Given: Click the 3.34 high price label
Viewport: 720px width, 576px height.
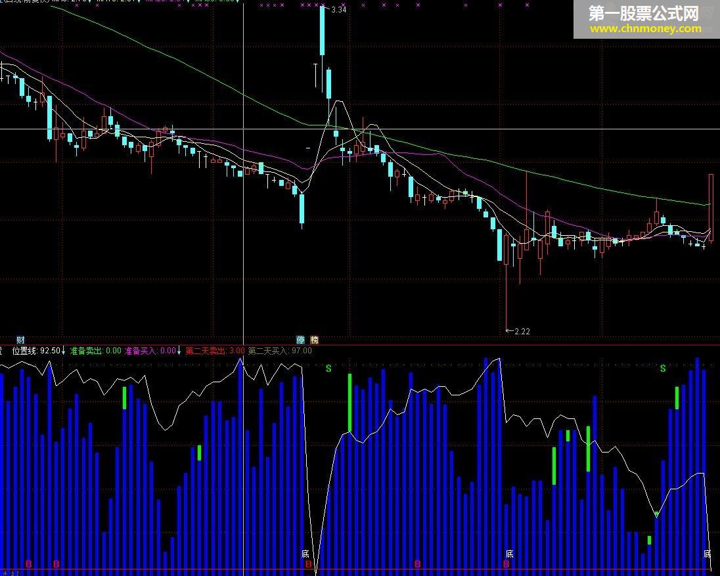Looking at the screenshot, I should [338, 10].
